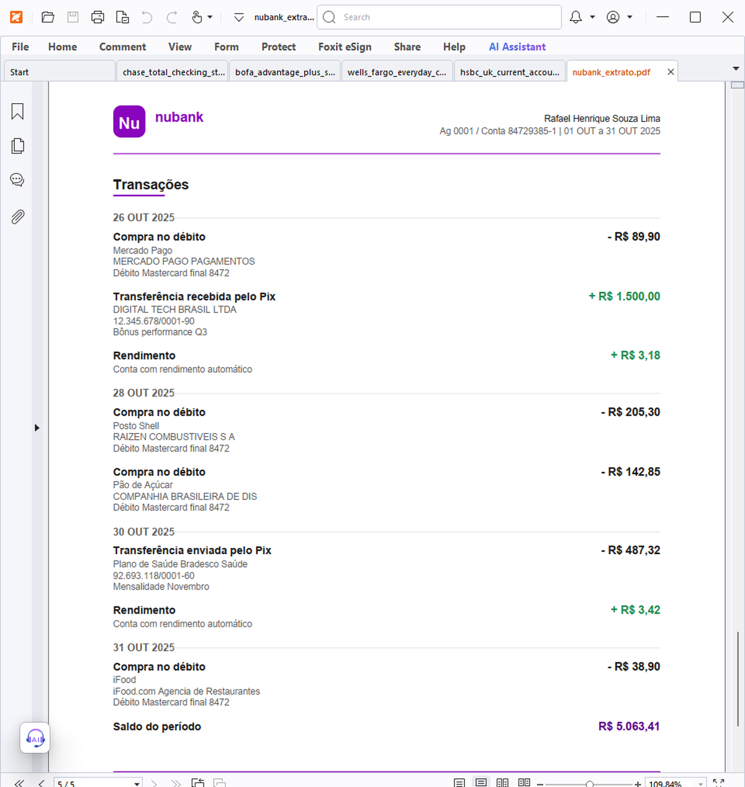This screenshot has width=745, height=787.
Task: Click the Foxit application logo icon
Action: pos(16,17)
